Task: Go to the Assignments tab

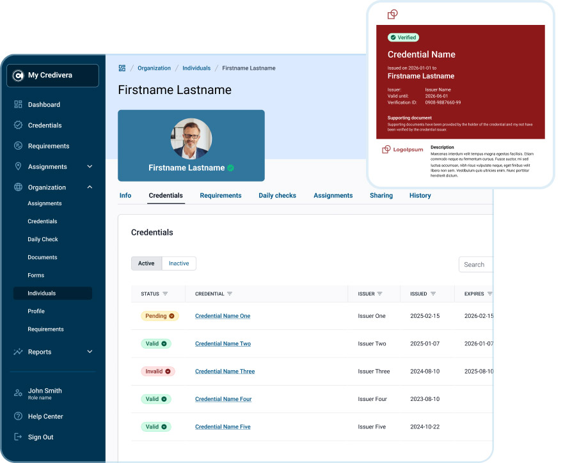Action: tap(333, 196)
